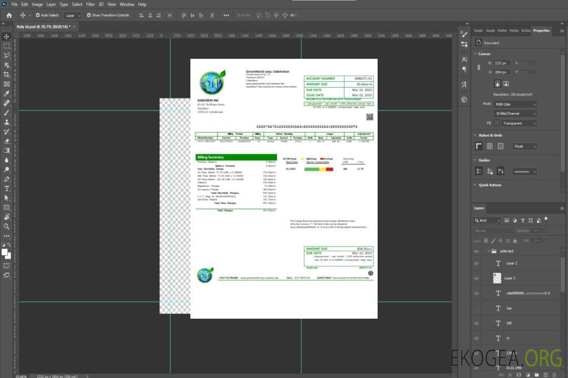Hide the 'edite text' group layer
The height and width of the screenshot is (378, 568).
(x=476, y=251)
